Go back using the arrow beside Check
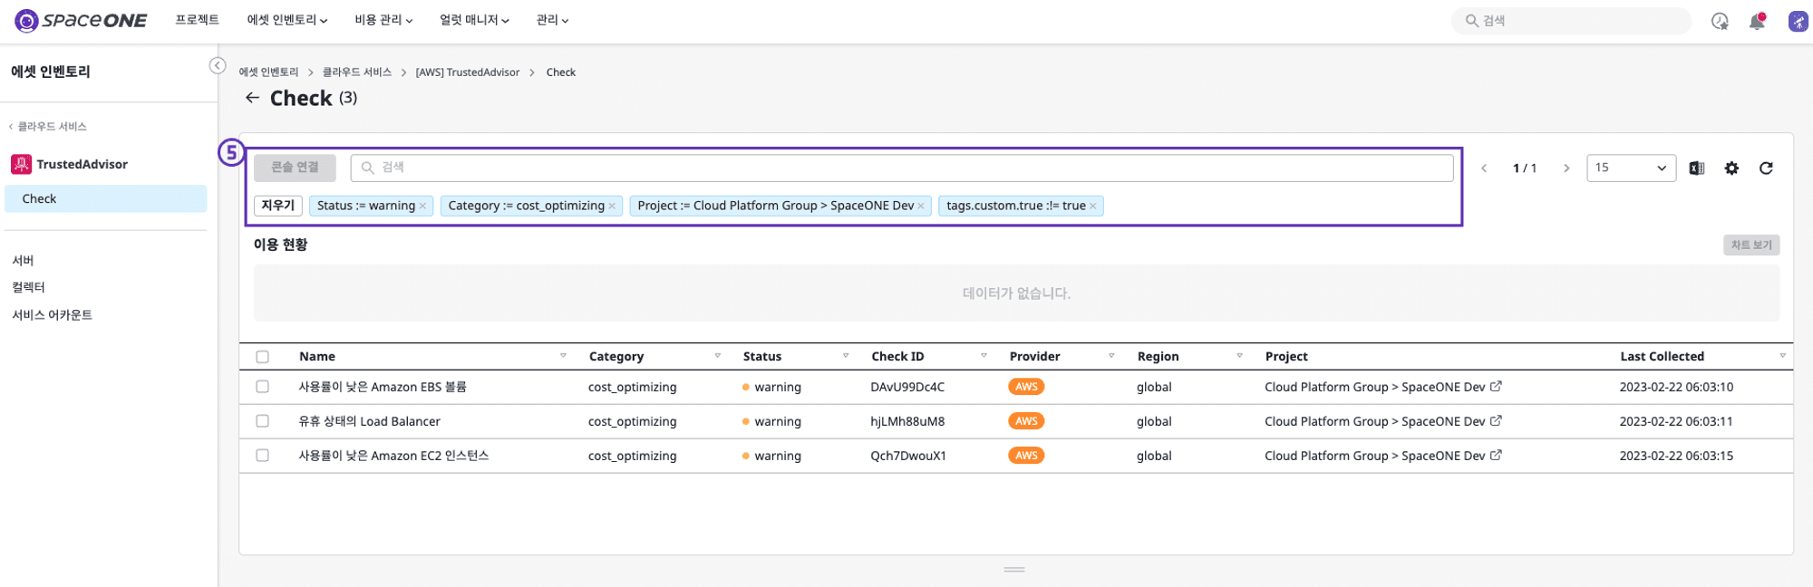 pos(252,98)
